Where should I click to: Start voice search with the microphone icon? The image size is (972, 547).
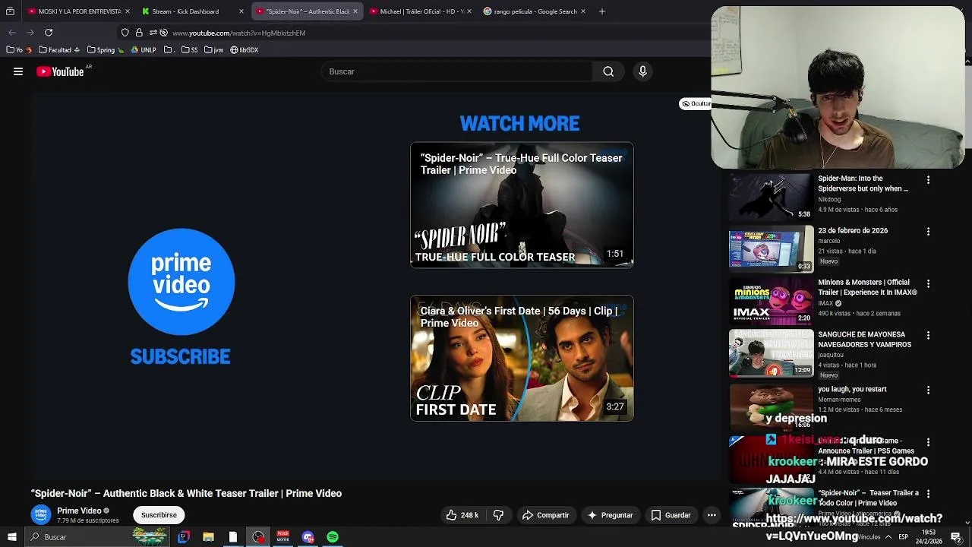(642, 71)
